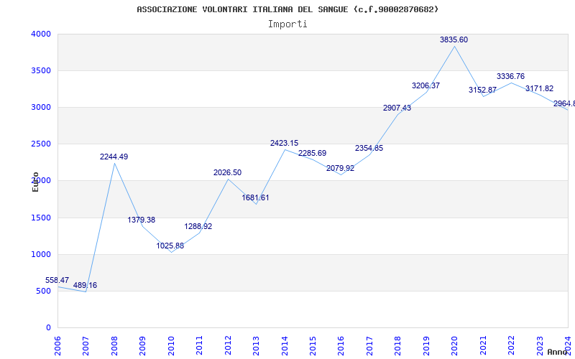Click the y-axis tick 4000

[41, 34]
